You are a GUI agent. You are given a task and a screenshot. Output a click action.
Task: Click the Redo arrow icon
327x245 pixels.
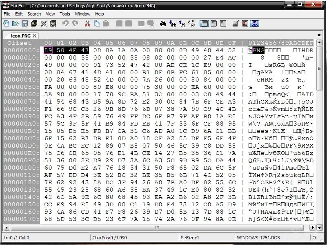point(75,24)
